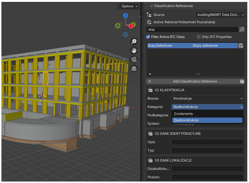Image resolution: width=249 pixels, height=183 pixels.
Task: Click the red X axis gizmo
Action: [x=131, y=26]
